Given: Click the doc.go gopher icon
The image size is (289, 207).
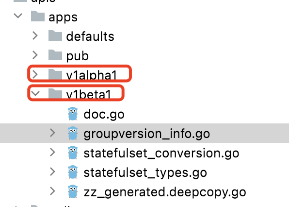Looking at the screenshot, I should click(x=73, y=114).
